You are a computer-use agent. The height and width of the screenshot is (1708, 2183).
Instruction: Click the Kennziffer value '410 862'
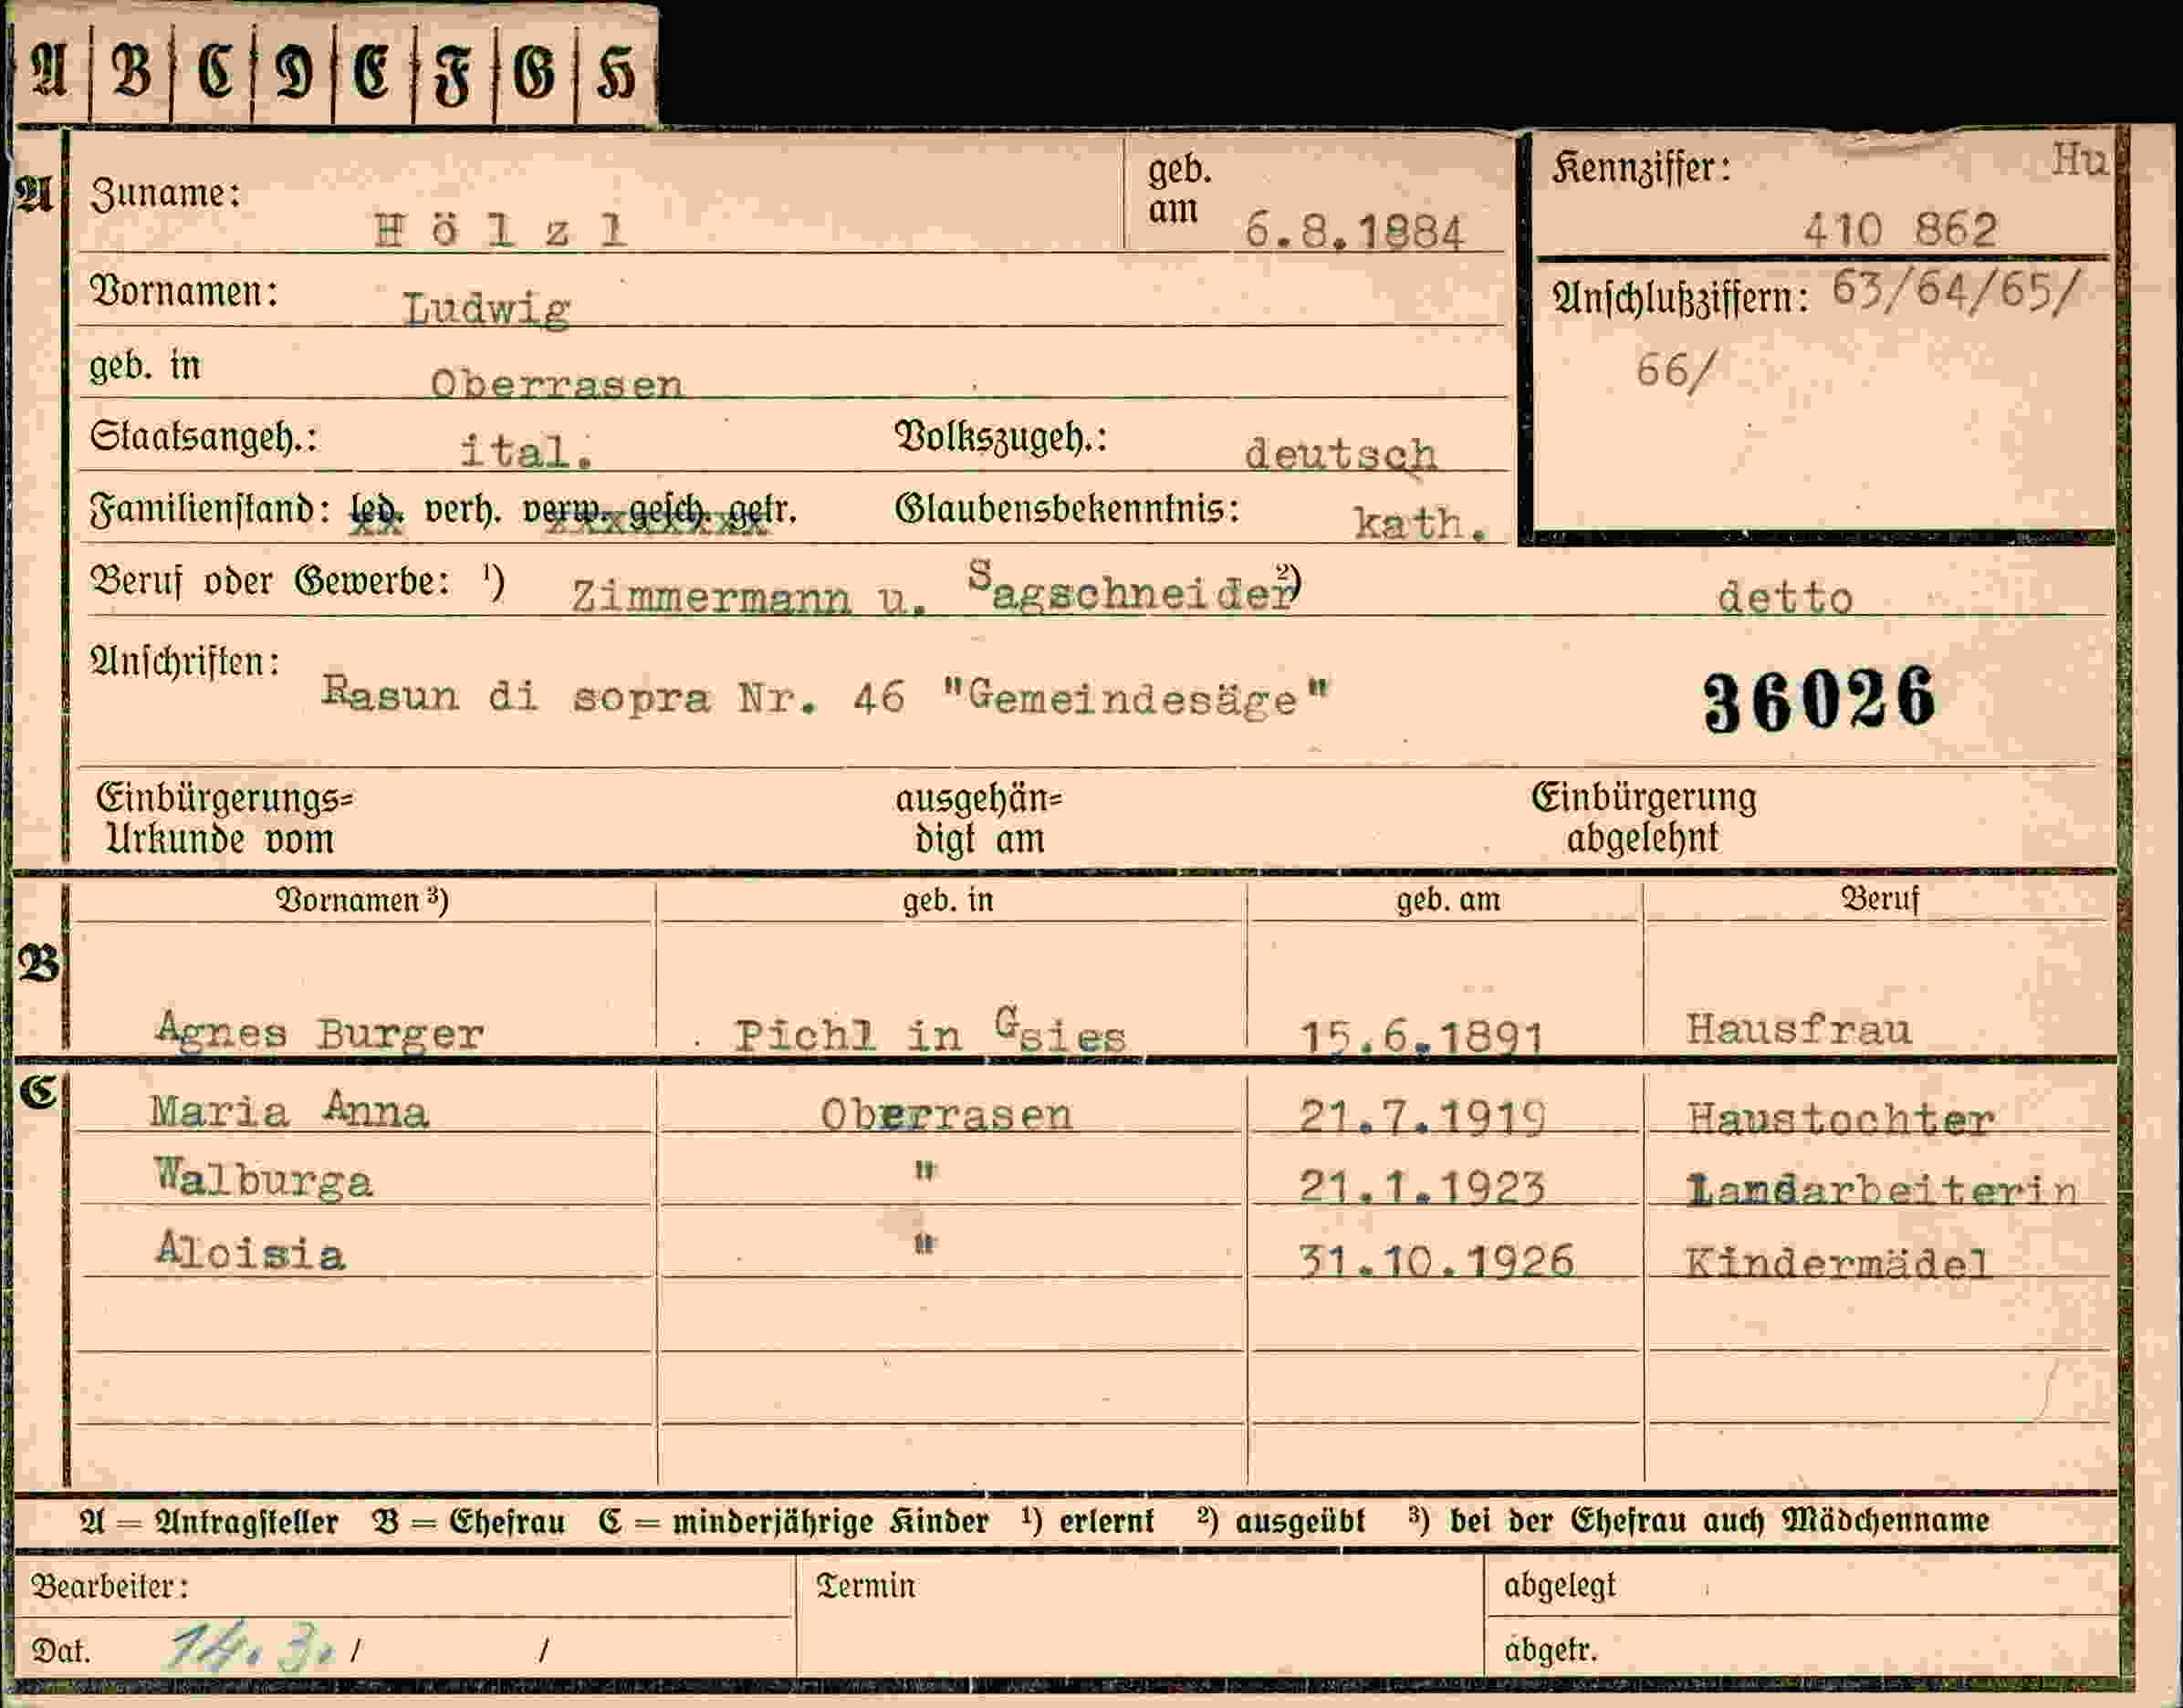1901,230
